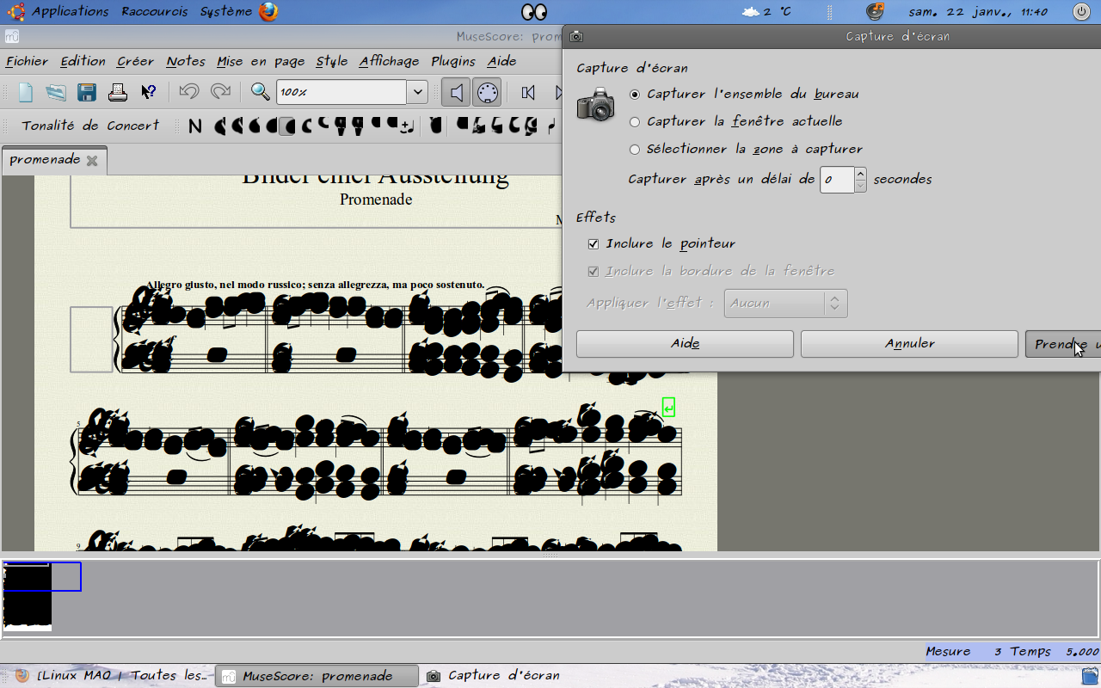1101x688 pixels.
Task: Activate the What's This help pointer
Action: pyautogui.click(x=149, y=91)
